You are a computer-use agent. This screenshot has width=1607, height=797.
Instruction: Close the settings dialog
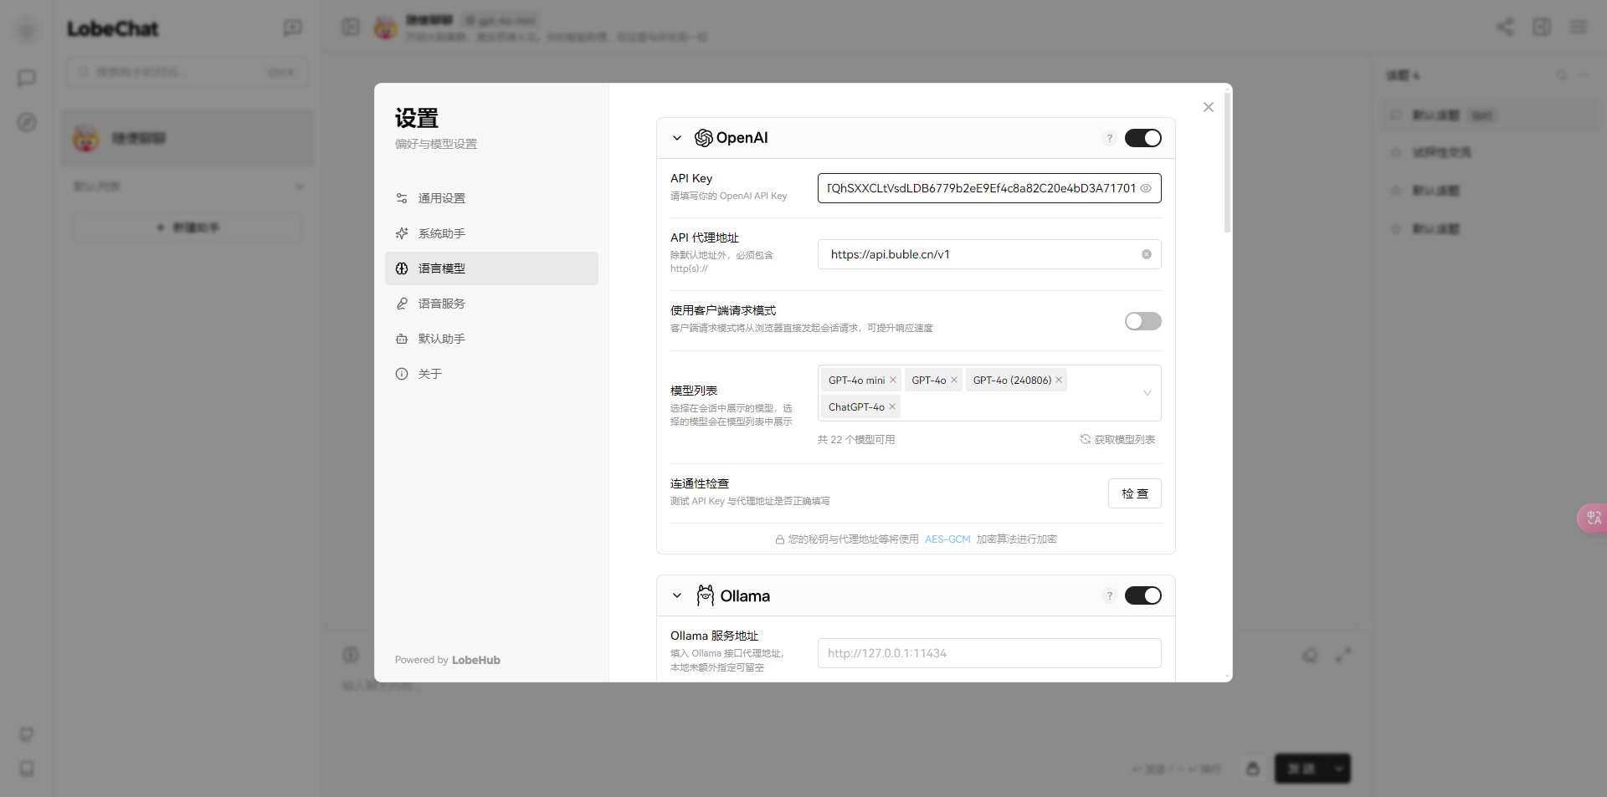1208,107
